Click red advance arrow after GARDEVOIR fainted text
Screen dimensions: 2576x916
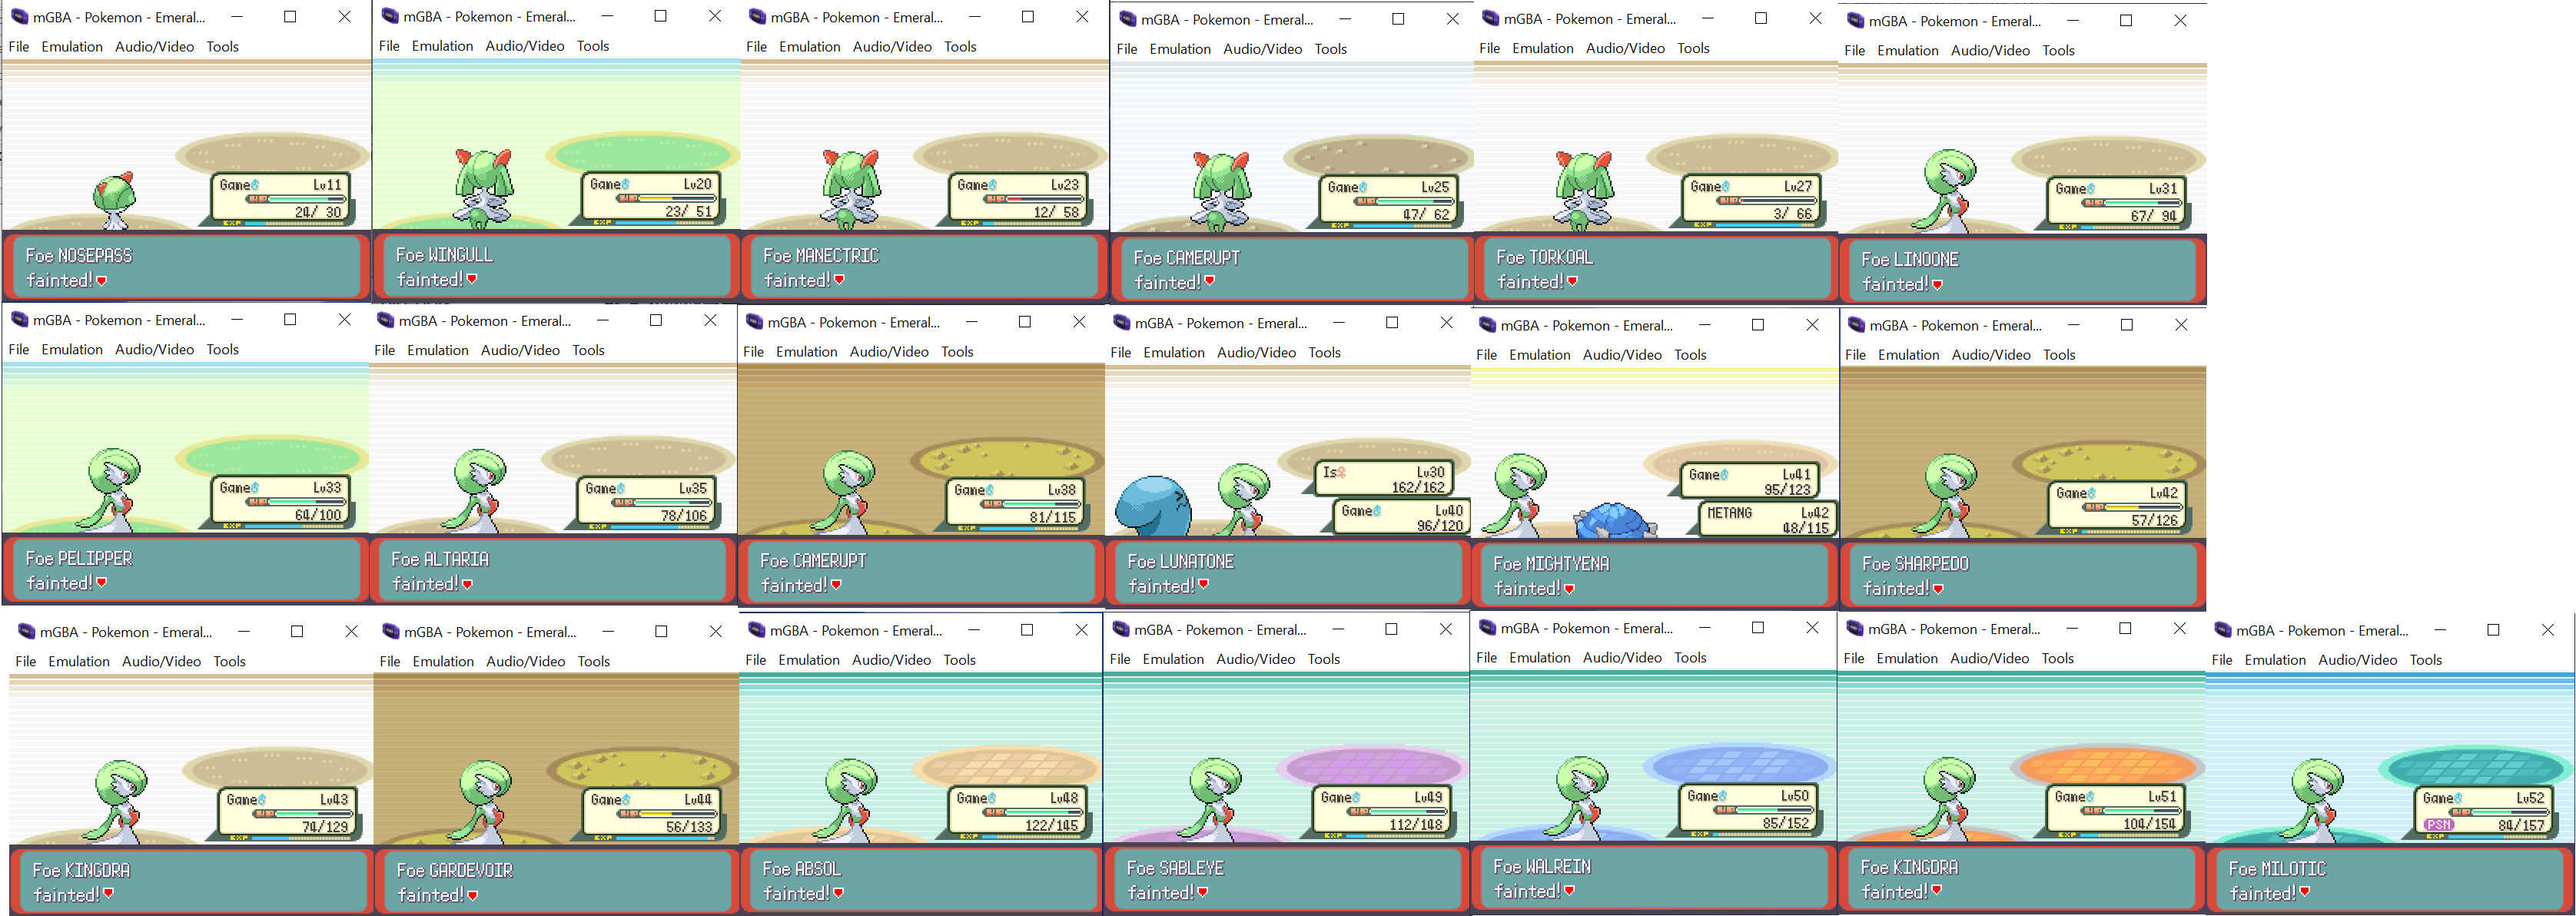(x=472, y=896)
